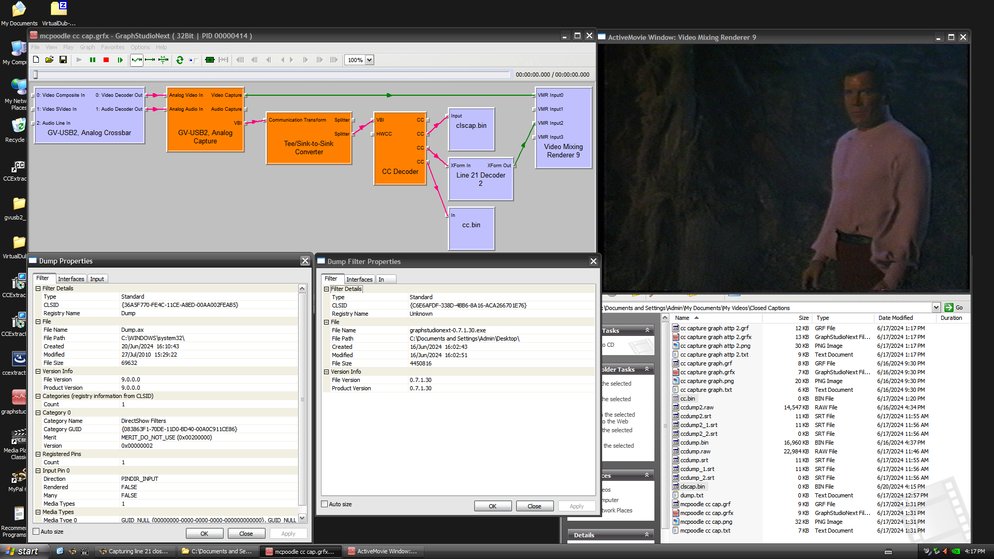
Task: Click the green play/pause step icon
Action: click(120, 60)
